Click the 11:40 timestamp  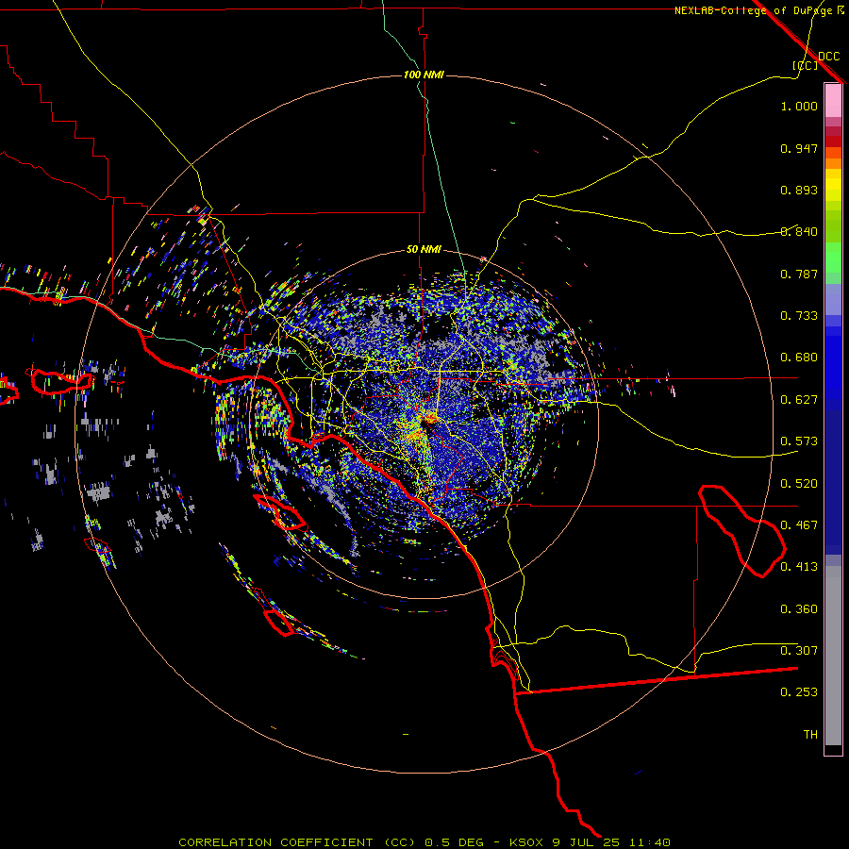click(x=650, y=842)
